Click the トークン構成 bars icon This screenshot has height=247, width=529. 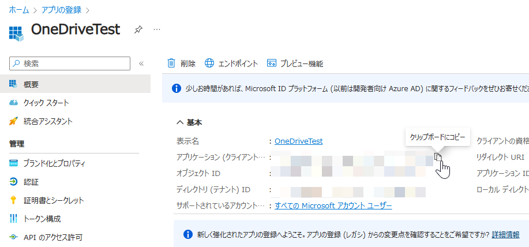click(13, 219)
